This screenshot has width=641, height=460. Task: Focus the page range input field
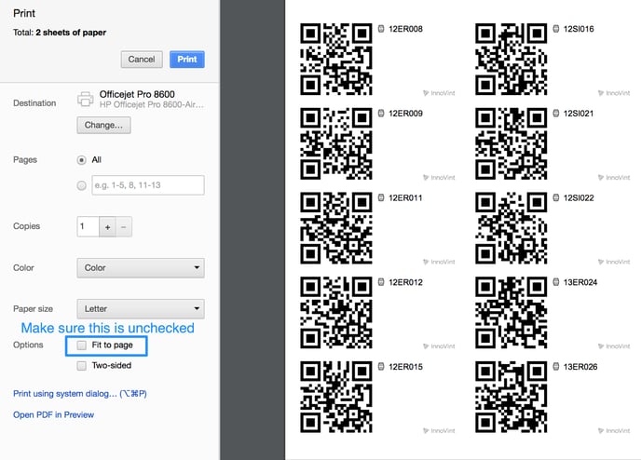[x=148, y=185]
